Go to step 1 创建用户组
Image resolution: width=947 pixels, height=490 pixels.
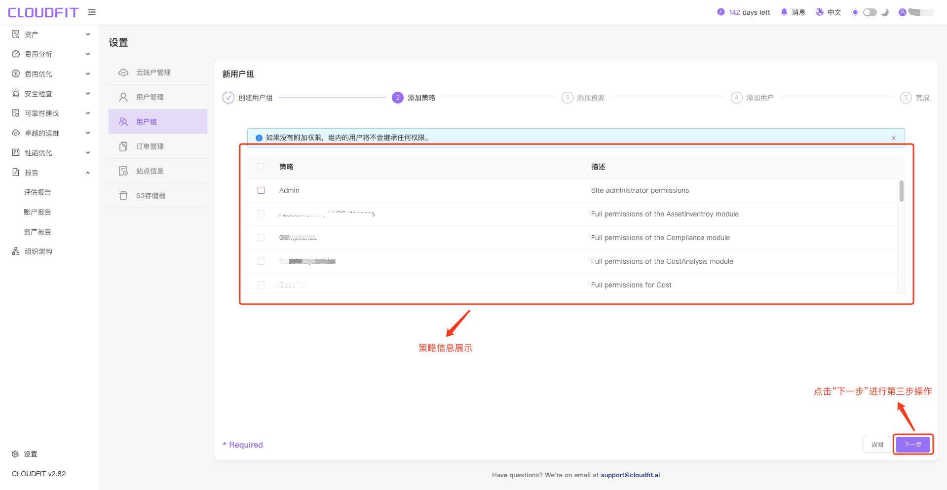[x=248, y=98]
